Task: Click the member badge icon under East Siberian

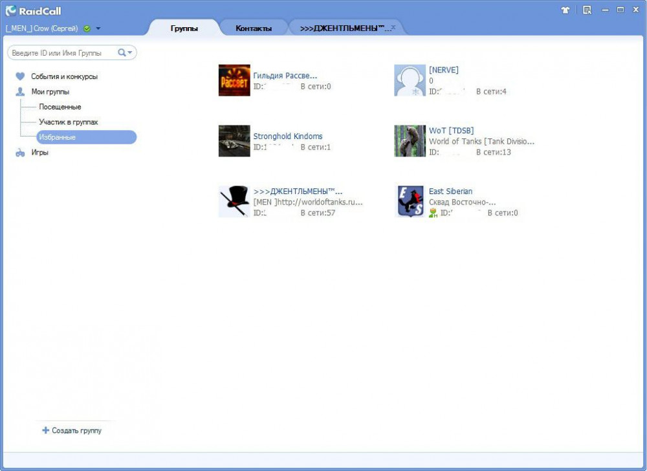Action: point(433,213)
